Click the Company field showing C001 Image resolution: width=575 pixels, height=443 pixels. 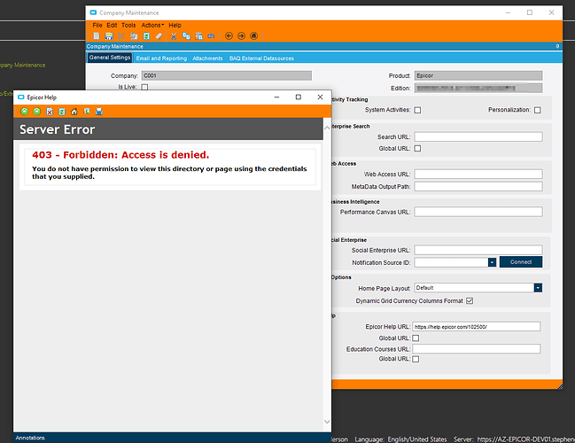point(227,75)
